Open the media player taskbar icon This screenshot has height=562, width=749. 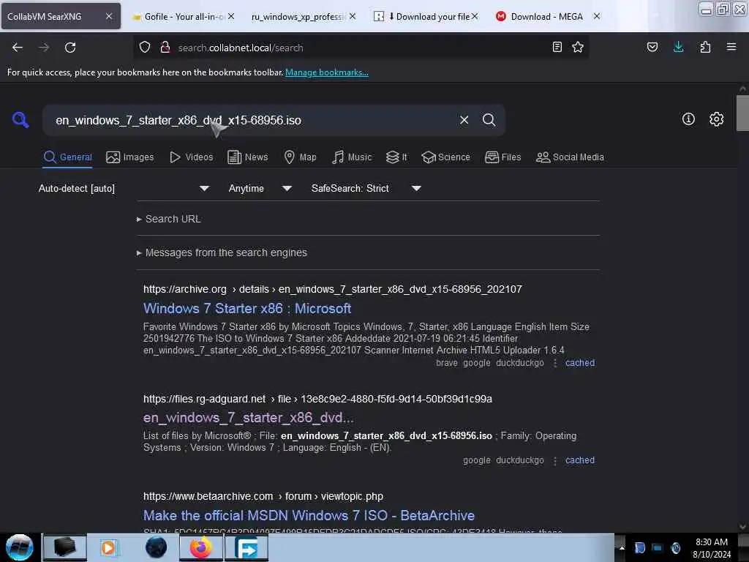tap(108, 547)
